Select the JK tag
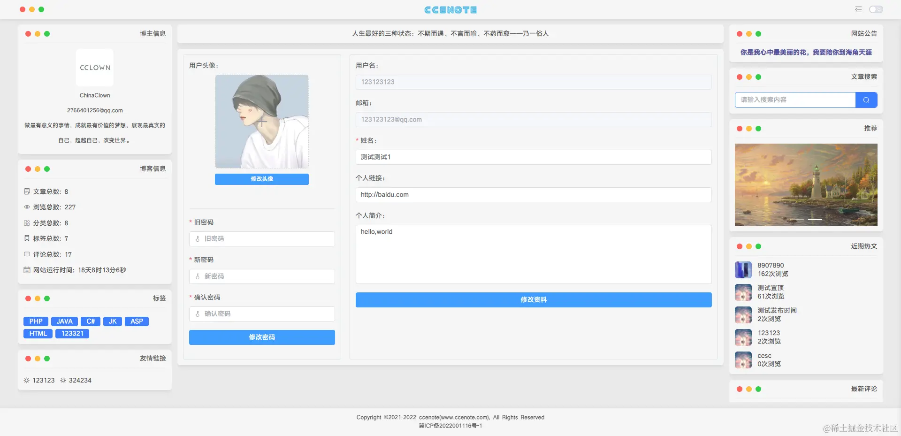The width and height of the screenshot is (901, 436). click(113, 321)
